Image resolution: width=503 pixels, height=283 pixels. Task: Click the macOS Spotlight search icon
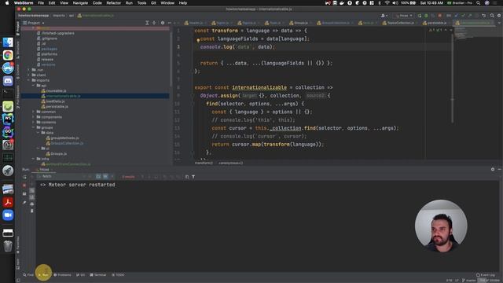click(x=479, y=3)
